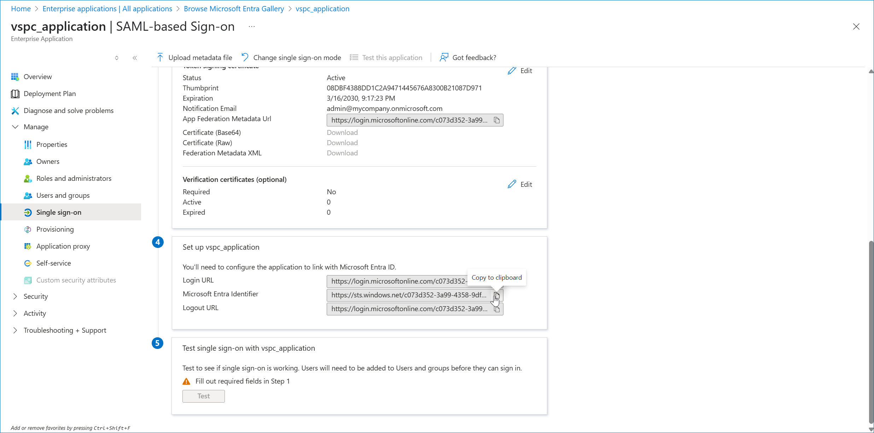Select the Single sign-on blade icon
Viewport: 874px width, 433px height.
[28, 212]
